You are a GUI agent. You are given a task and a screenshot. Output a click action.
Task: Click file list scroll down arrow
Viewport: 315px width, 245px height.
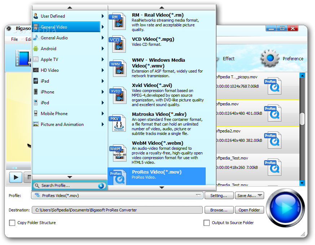coord(302,183)
